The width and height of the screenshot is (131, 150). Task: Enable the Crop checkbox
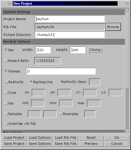[6, 92]
